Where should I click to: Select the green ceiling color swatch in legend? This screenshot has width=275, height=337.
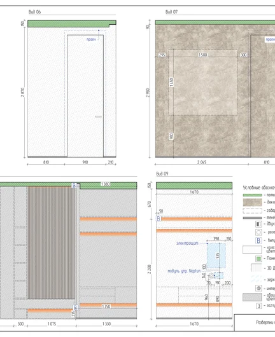[253, 195]
